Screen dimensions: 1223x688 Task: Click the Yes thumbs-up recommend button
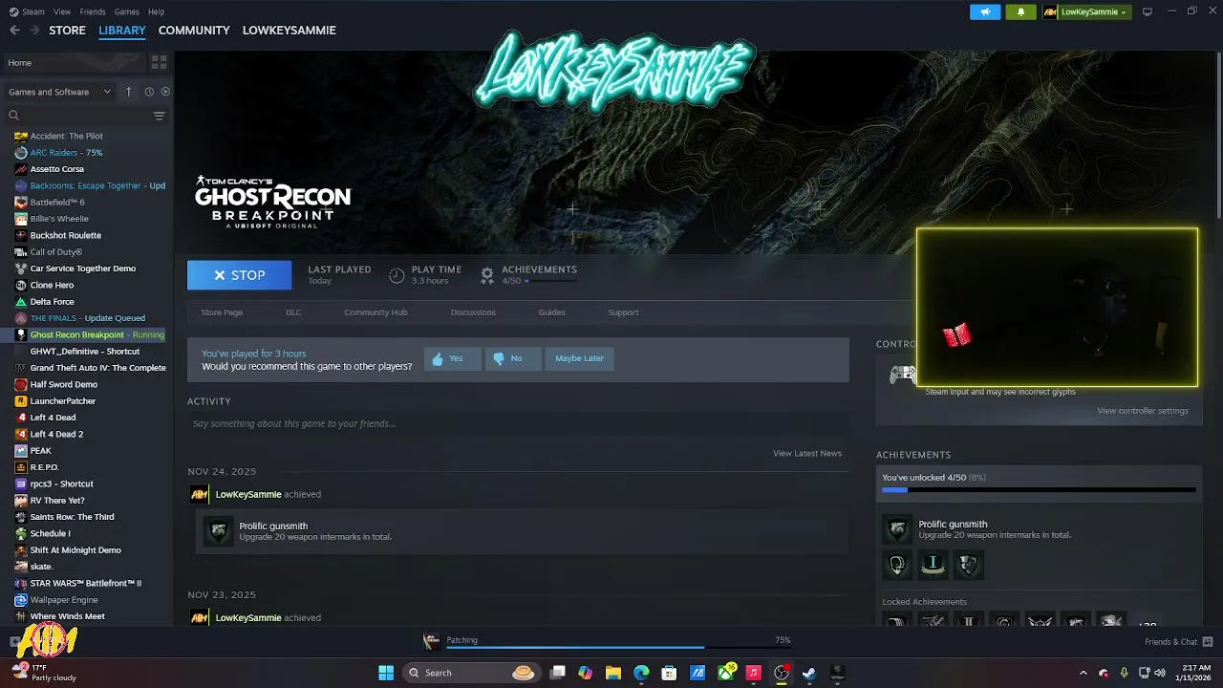(x=452, y=358)
